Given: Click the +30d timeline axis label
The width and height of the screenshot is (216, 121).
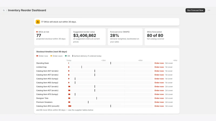Looking at the screenshot, I should point(103,60).
